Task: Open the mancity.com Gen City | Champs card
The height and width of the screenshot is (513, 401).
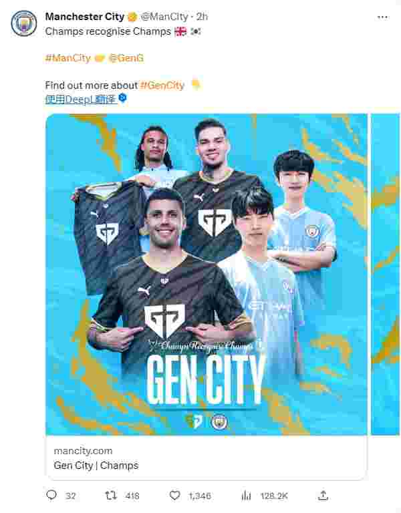Action: 207,458
